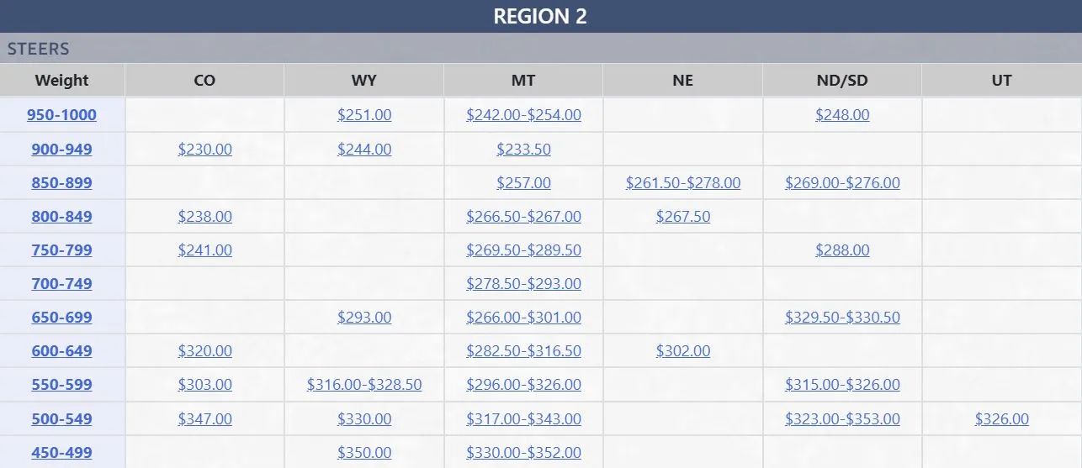Open the 700-749 weight link

61,284
